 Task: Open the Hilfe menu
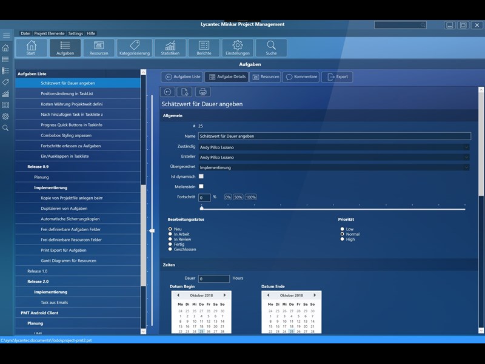[91, 33]
